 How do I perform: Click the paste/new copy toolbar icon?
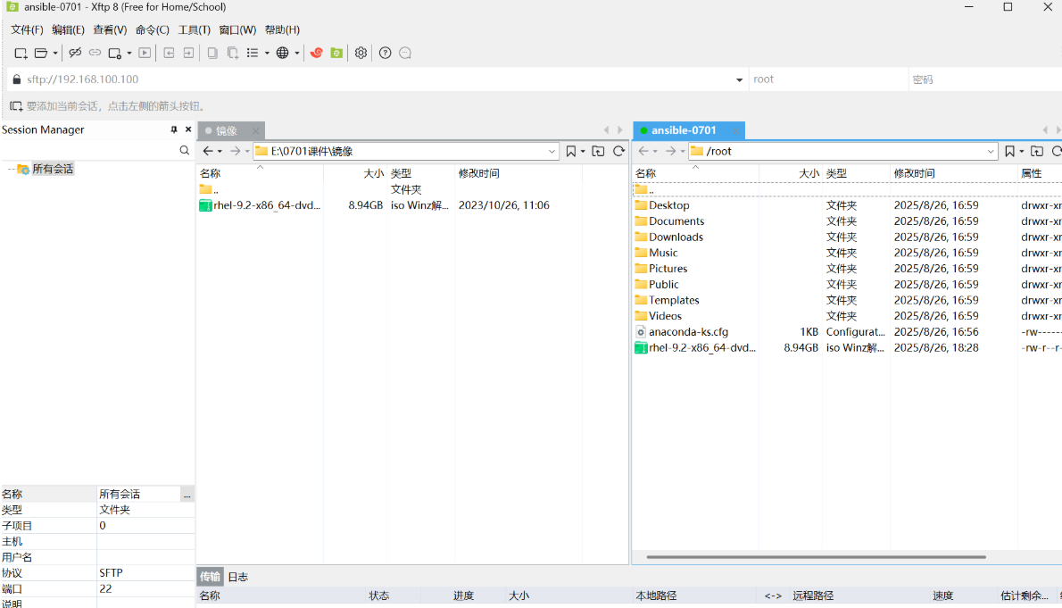[232, 53]
